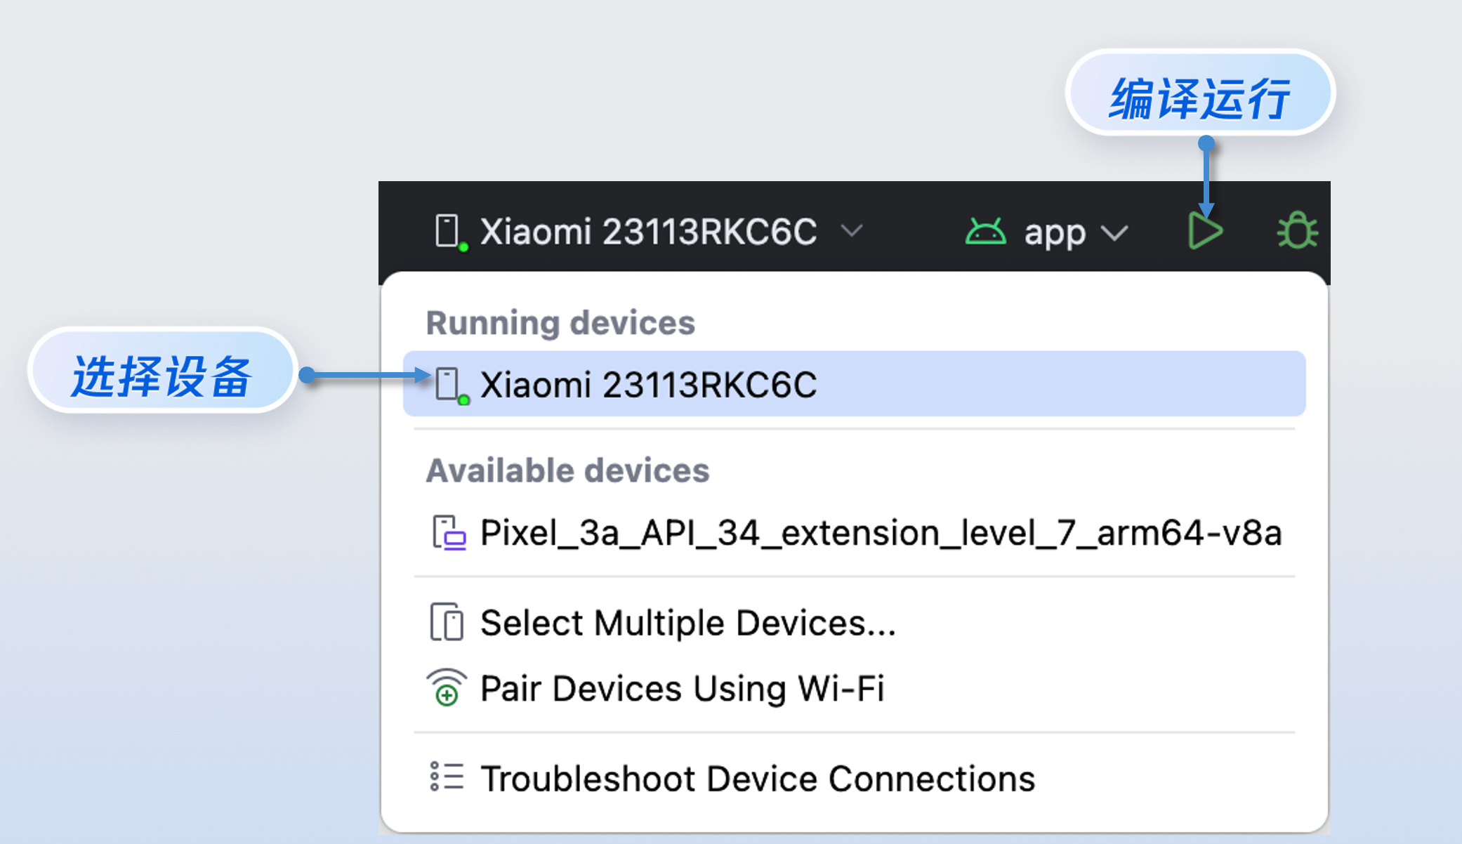Click the green Run triangle button
This screenshot has height=844, width=1462.
point(1205,231)
